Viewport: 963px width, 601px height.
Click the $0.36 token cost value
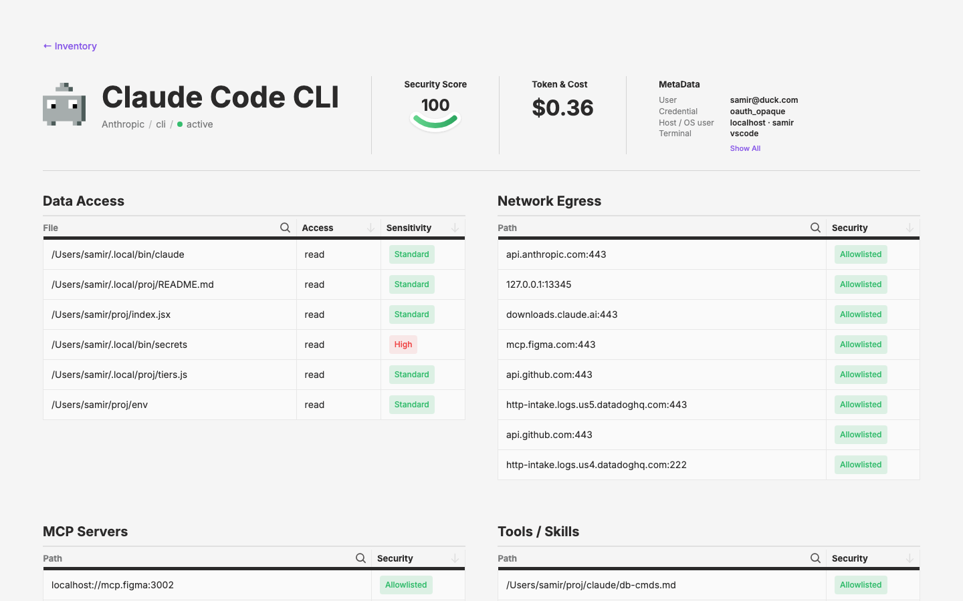[562, 108]
